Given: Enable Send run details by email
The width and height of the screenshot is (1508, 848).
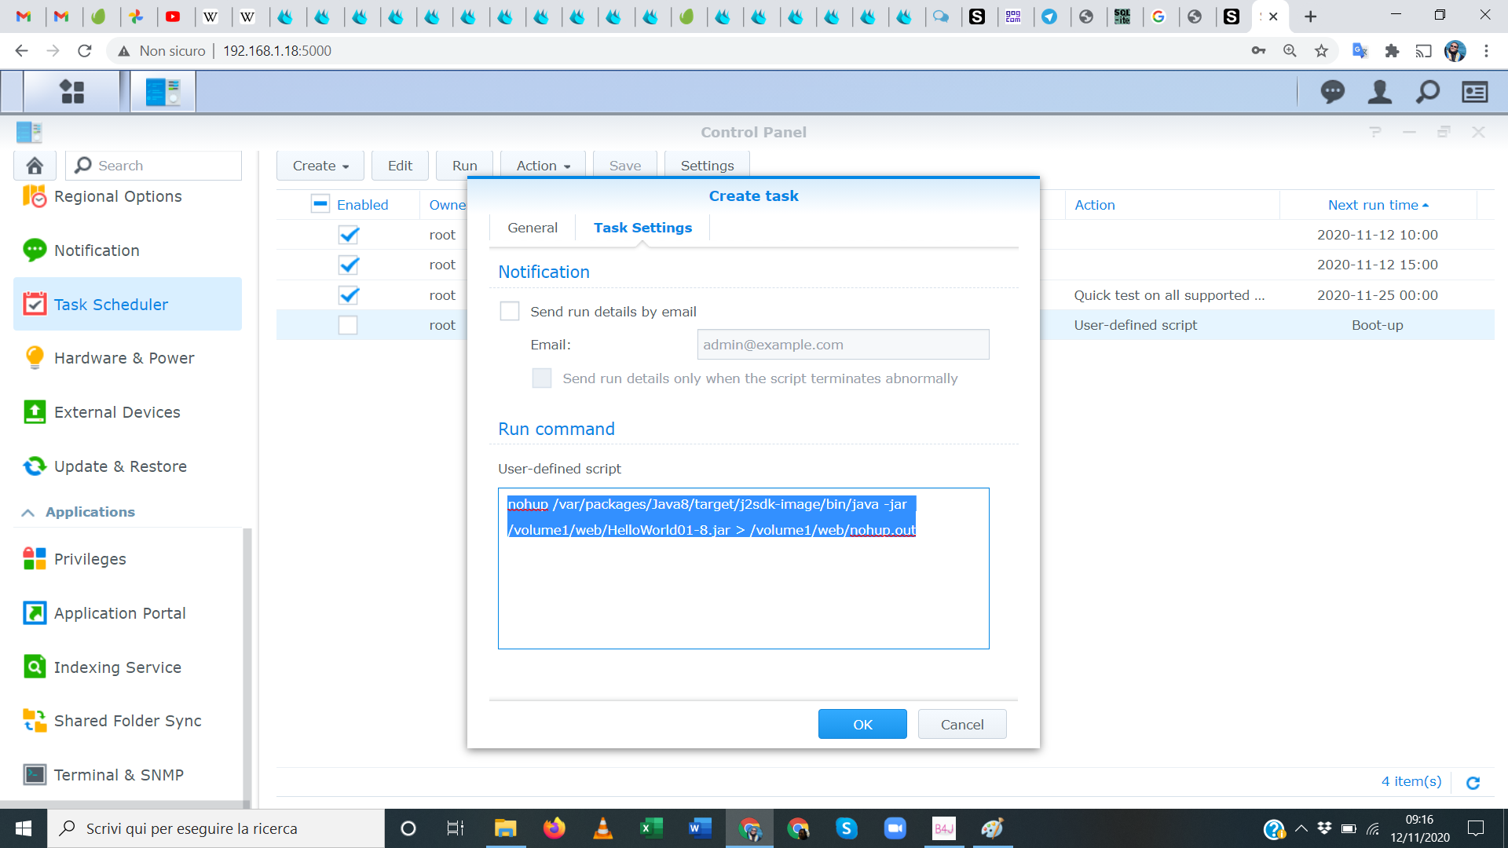Looking at the screenshot, I should pyautogui.click(x=510, y=312).
